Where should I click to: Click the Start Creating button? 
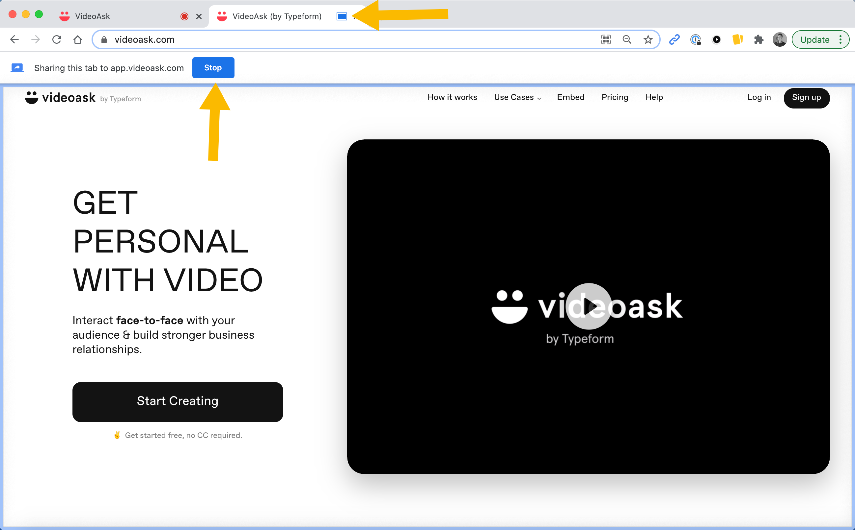point(178,402)
